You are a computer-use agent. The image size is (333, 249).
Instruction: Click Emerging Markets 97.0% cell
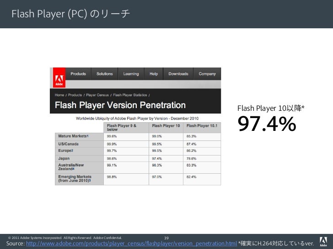point(166,179)
